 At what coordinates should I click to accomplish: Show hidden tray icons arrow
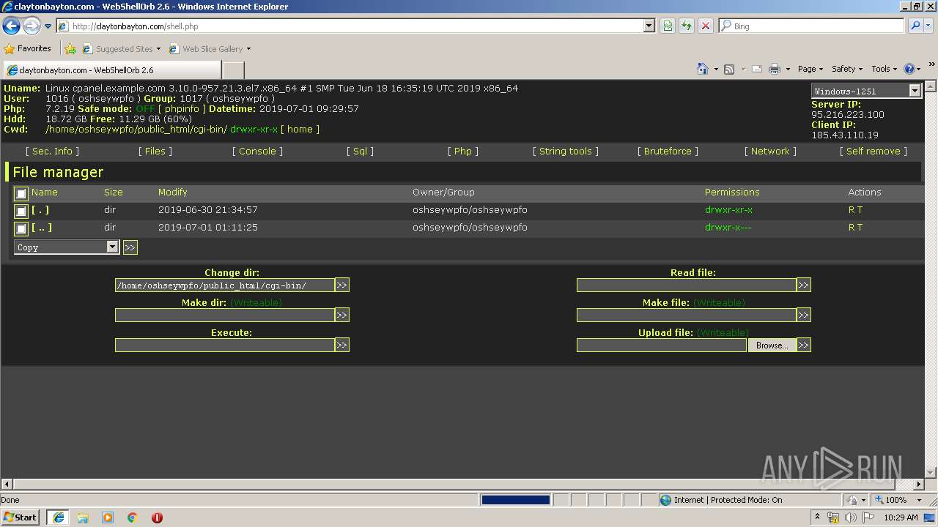click(x=818, y=517)
